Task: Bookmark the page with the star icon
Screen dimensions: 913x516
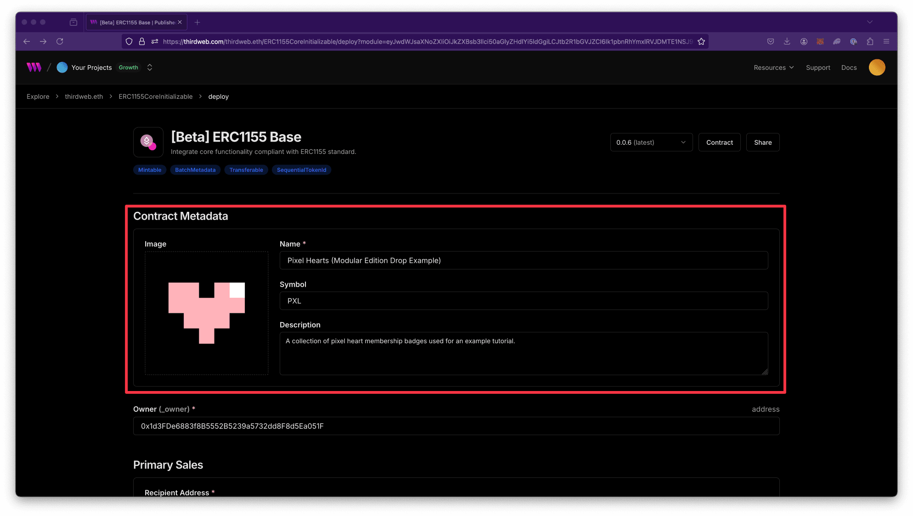Action: pos(701,41)
